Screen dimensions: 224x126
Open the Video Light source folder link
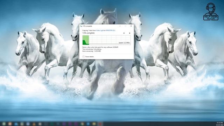(x=100, y=30)
